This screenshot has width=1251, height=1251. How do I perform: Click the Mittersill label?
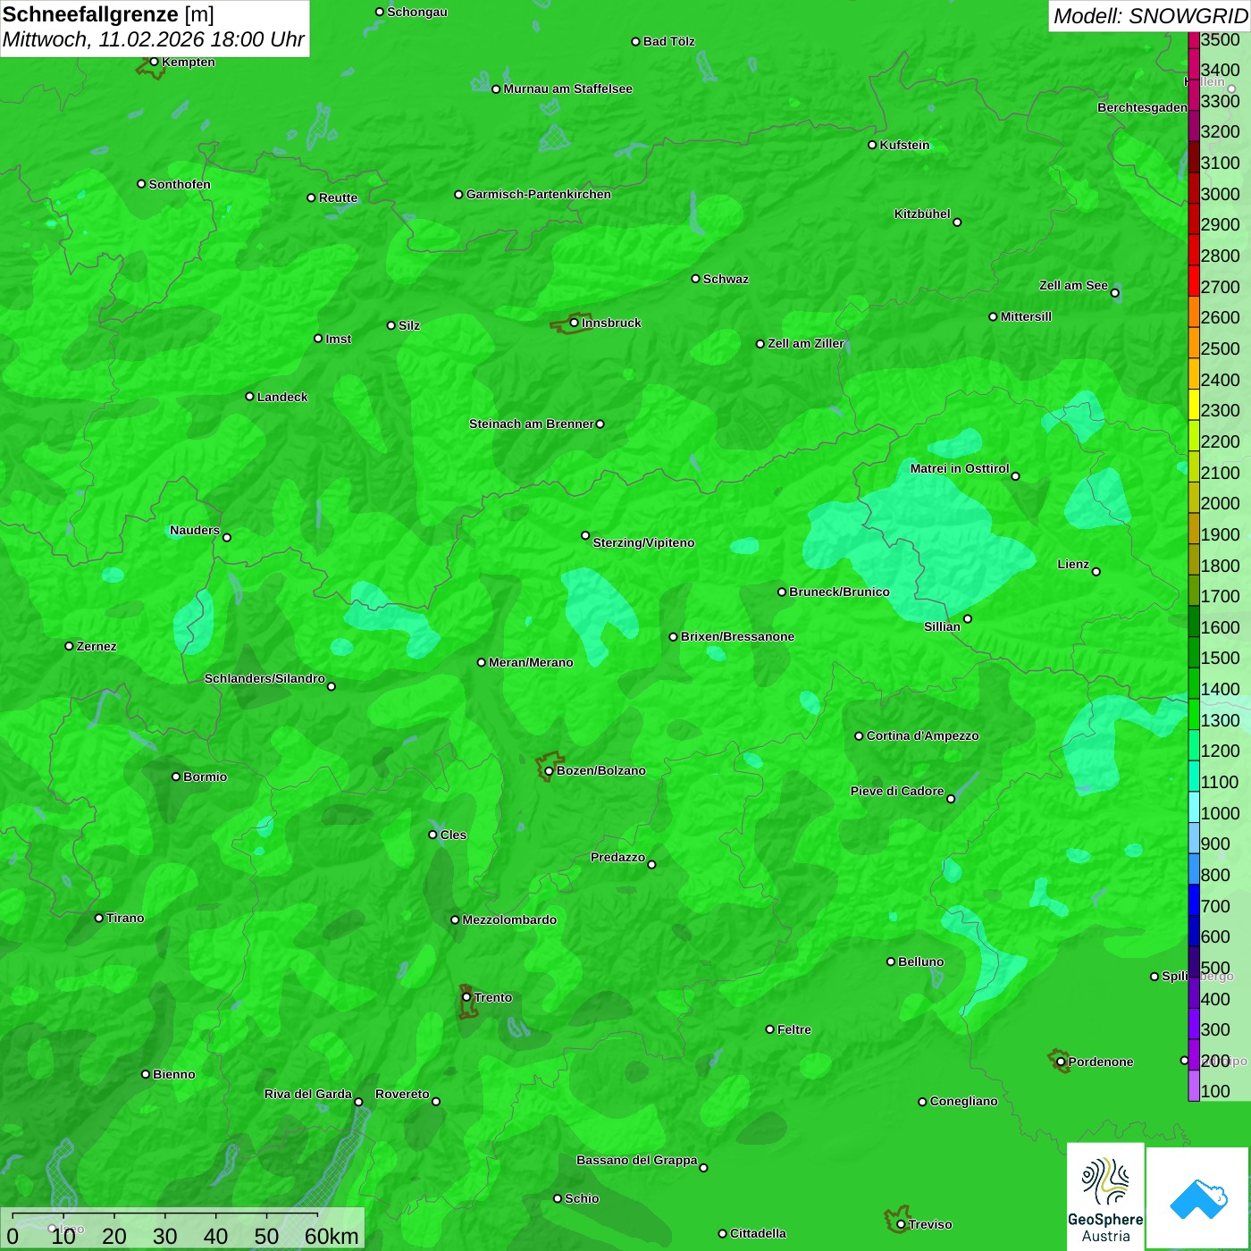point(1026,316)
